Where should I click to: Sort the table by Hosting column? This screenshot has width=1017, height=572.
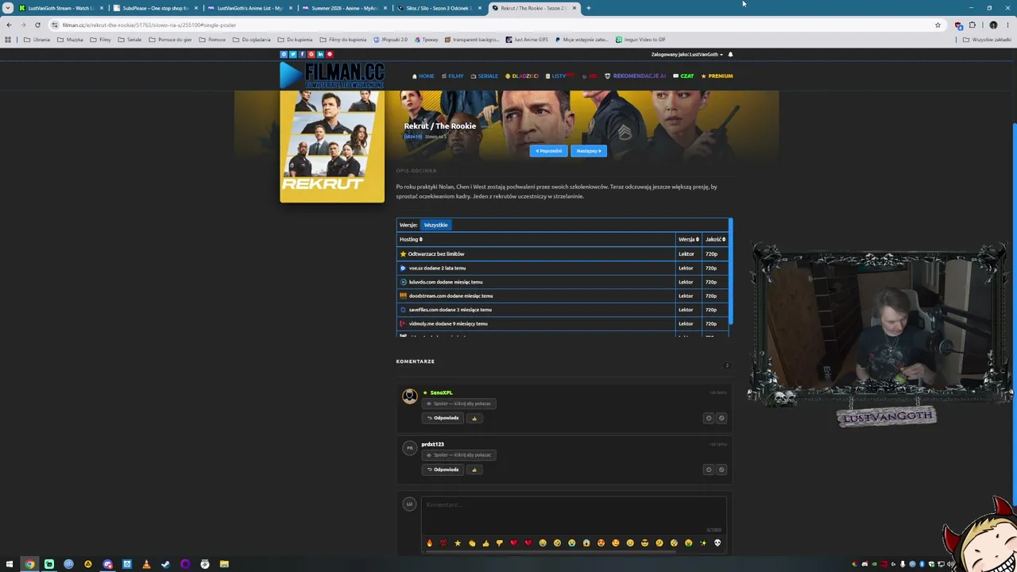point(411,239)
